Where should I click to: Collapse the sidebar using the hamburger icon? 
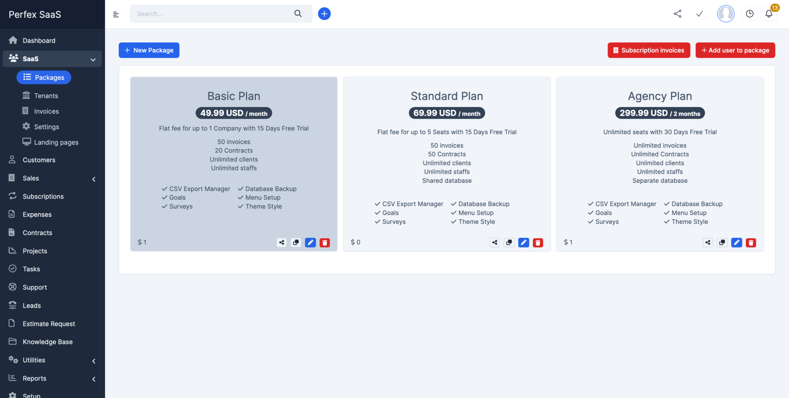tap(116, 14)
